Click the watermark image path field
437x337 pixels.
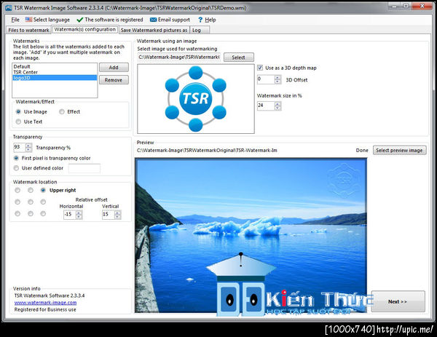click(x=179, y=57)
